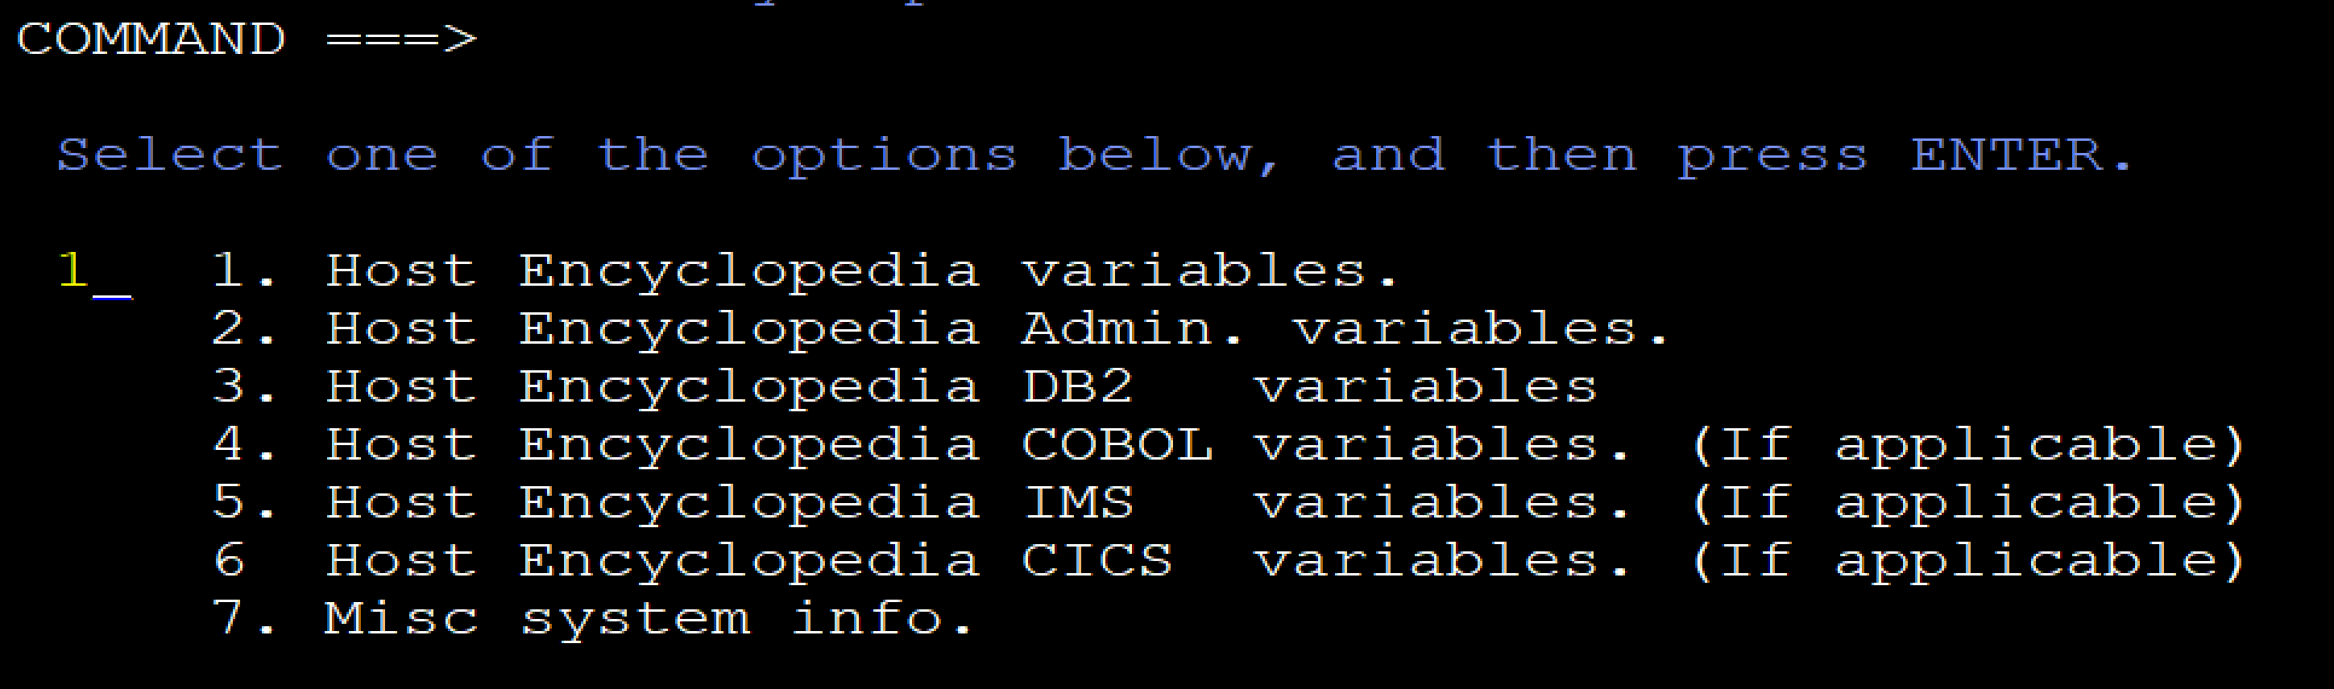The image size is (2334, 689).
Task: Select Host Encyclopedia IMS variables option
Action: coord(979,502)
